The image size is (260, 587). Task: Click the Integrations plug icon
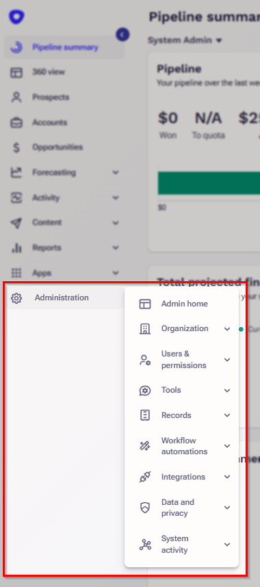[145, 477]
